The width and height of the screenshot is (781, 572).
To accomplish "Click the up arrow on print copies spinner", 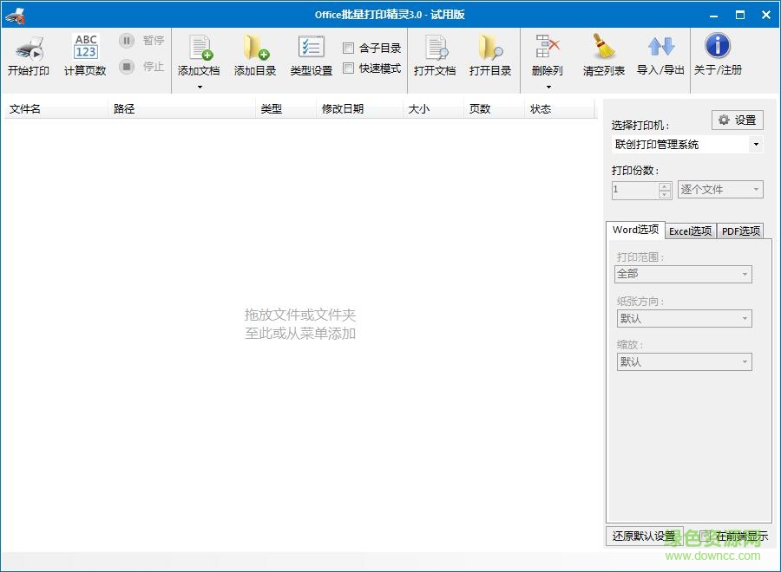I will coord(665,185).
